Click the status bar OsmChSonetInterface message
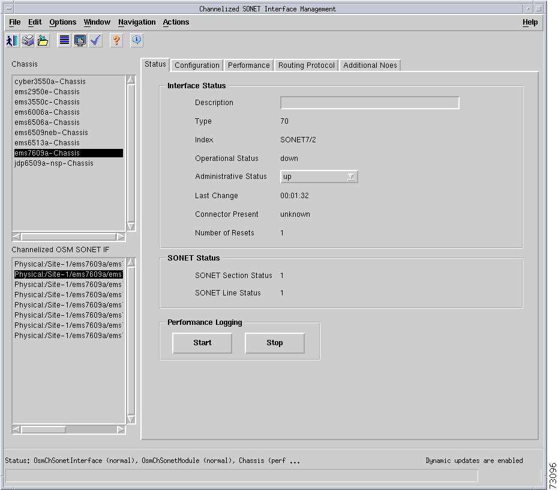Viewport: 558px width, 490px height. (152, 461)
